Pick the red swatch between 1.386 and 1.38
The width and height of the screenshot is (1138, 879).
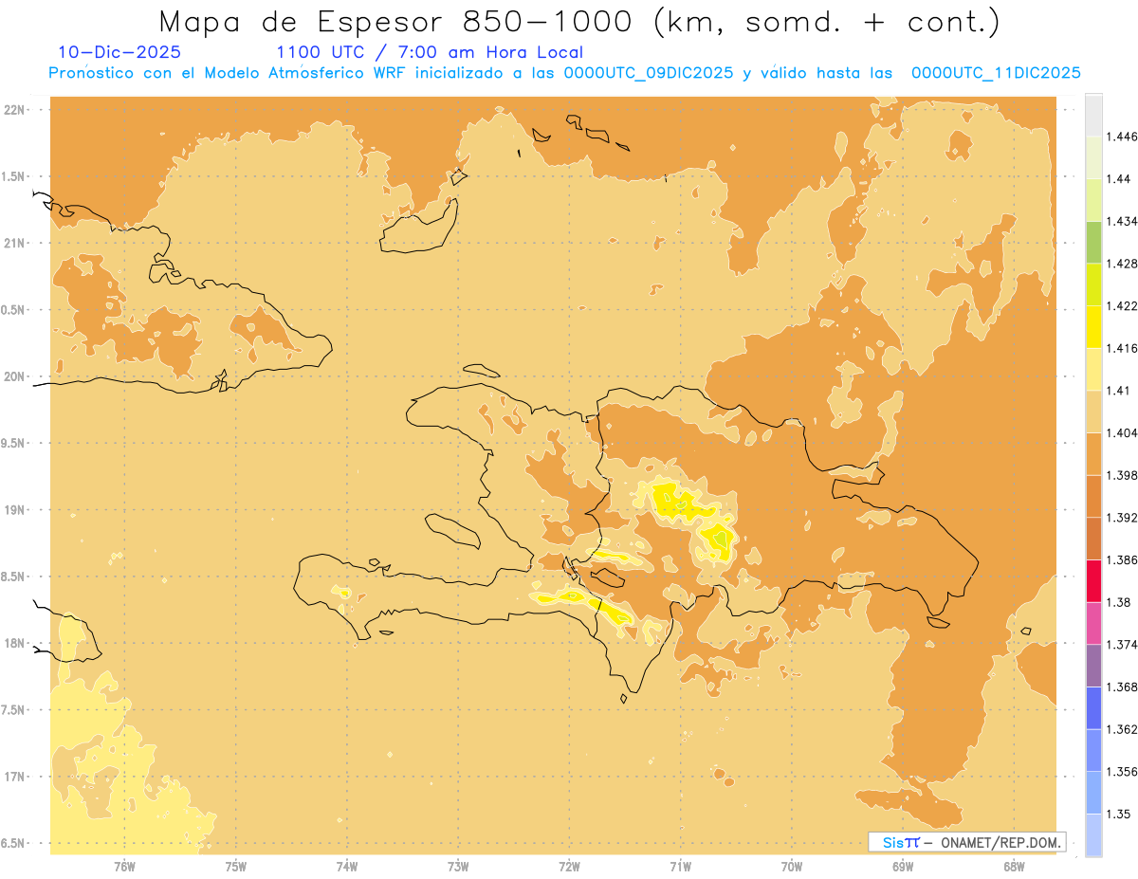(x=1093, y=580)
